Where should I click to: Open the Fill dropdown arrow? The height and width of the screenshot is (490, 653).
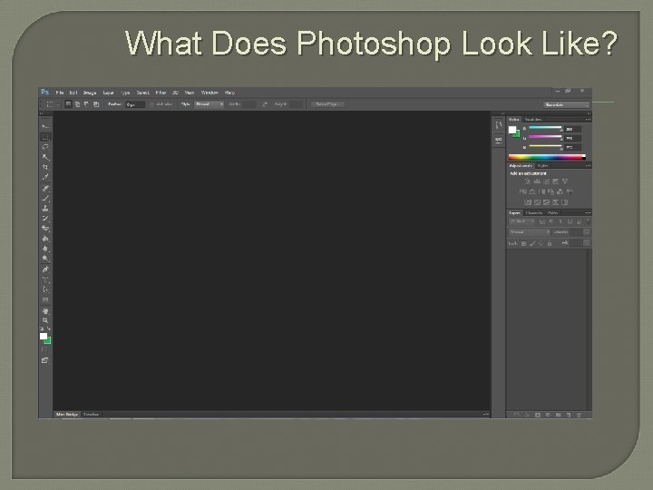click(587, 243)
